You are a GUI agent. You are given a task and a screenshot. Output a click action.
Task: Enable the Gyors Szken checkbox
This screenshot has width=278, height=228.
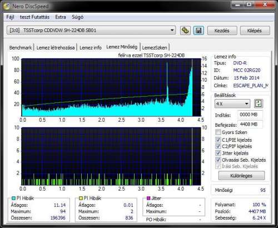218,132
